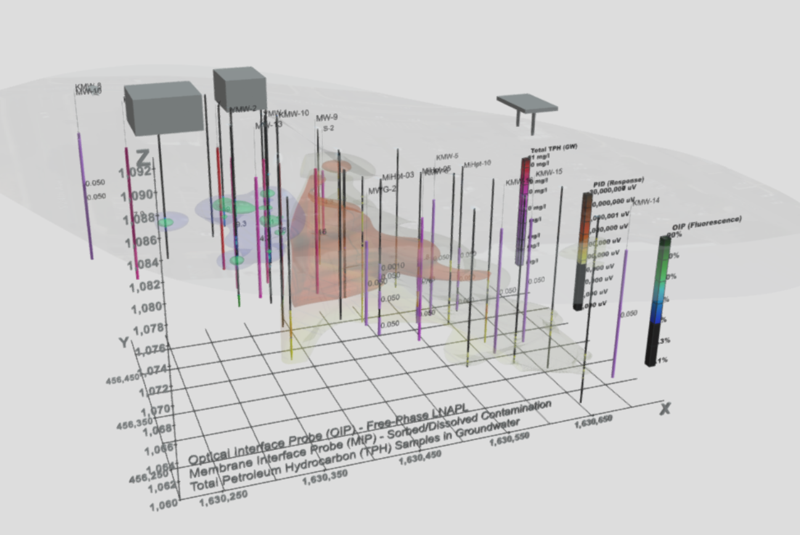This screenshot has height=535, width=800.
Task: Click the S-2 boring label
Action: [329, 128]
